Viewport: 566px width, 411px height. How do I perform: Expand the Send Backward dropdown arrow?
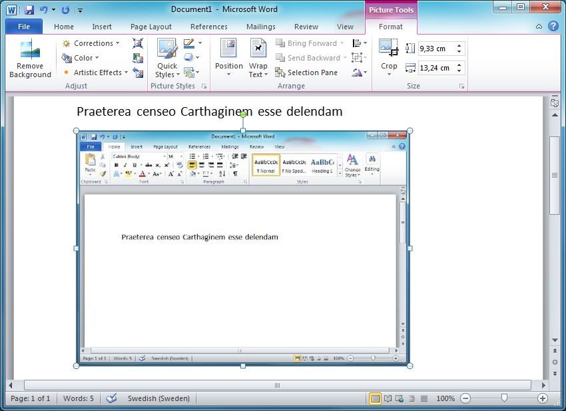tap(345, 58)
